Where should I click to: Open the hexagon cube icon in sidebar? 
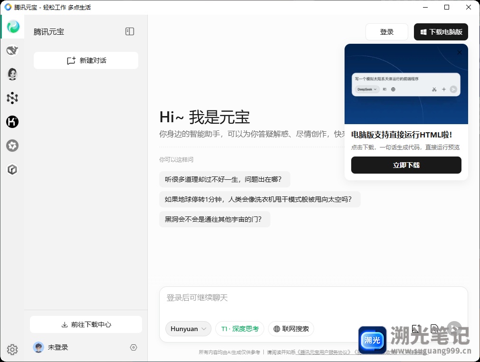[12, 169]
